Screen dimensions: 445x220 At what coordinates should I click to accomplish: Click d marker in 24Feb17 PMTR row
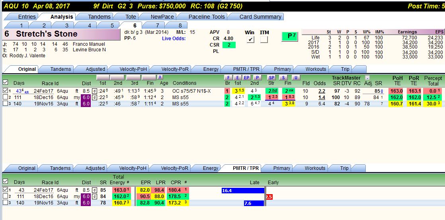click(95, 190)
